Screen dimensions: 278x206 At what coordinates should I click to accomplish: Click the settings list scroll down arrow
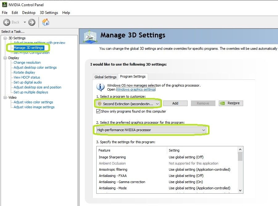point(240,191)
